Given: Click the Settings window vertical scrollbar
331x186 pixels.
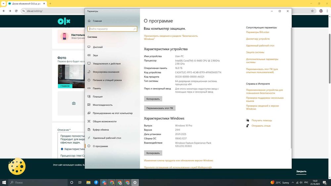Looking at the screenshot, I should point(291,88).
